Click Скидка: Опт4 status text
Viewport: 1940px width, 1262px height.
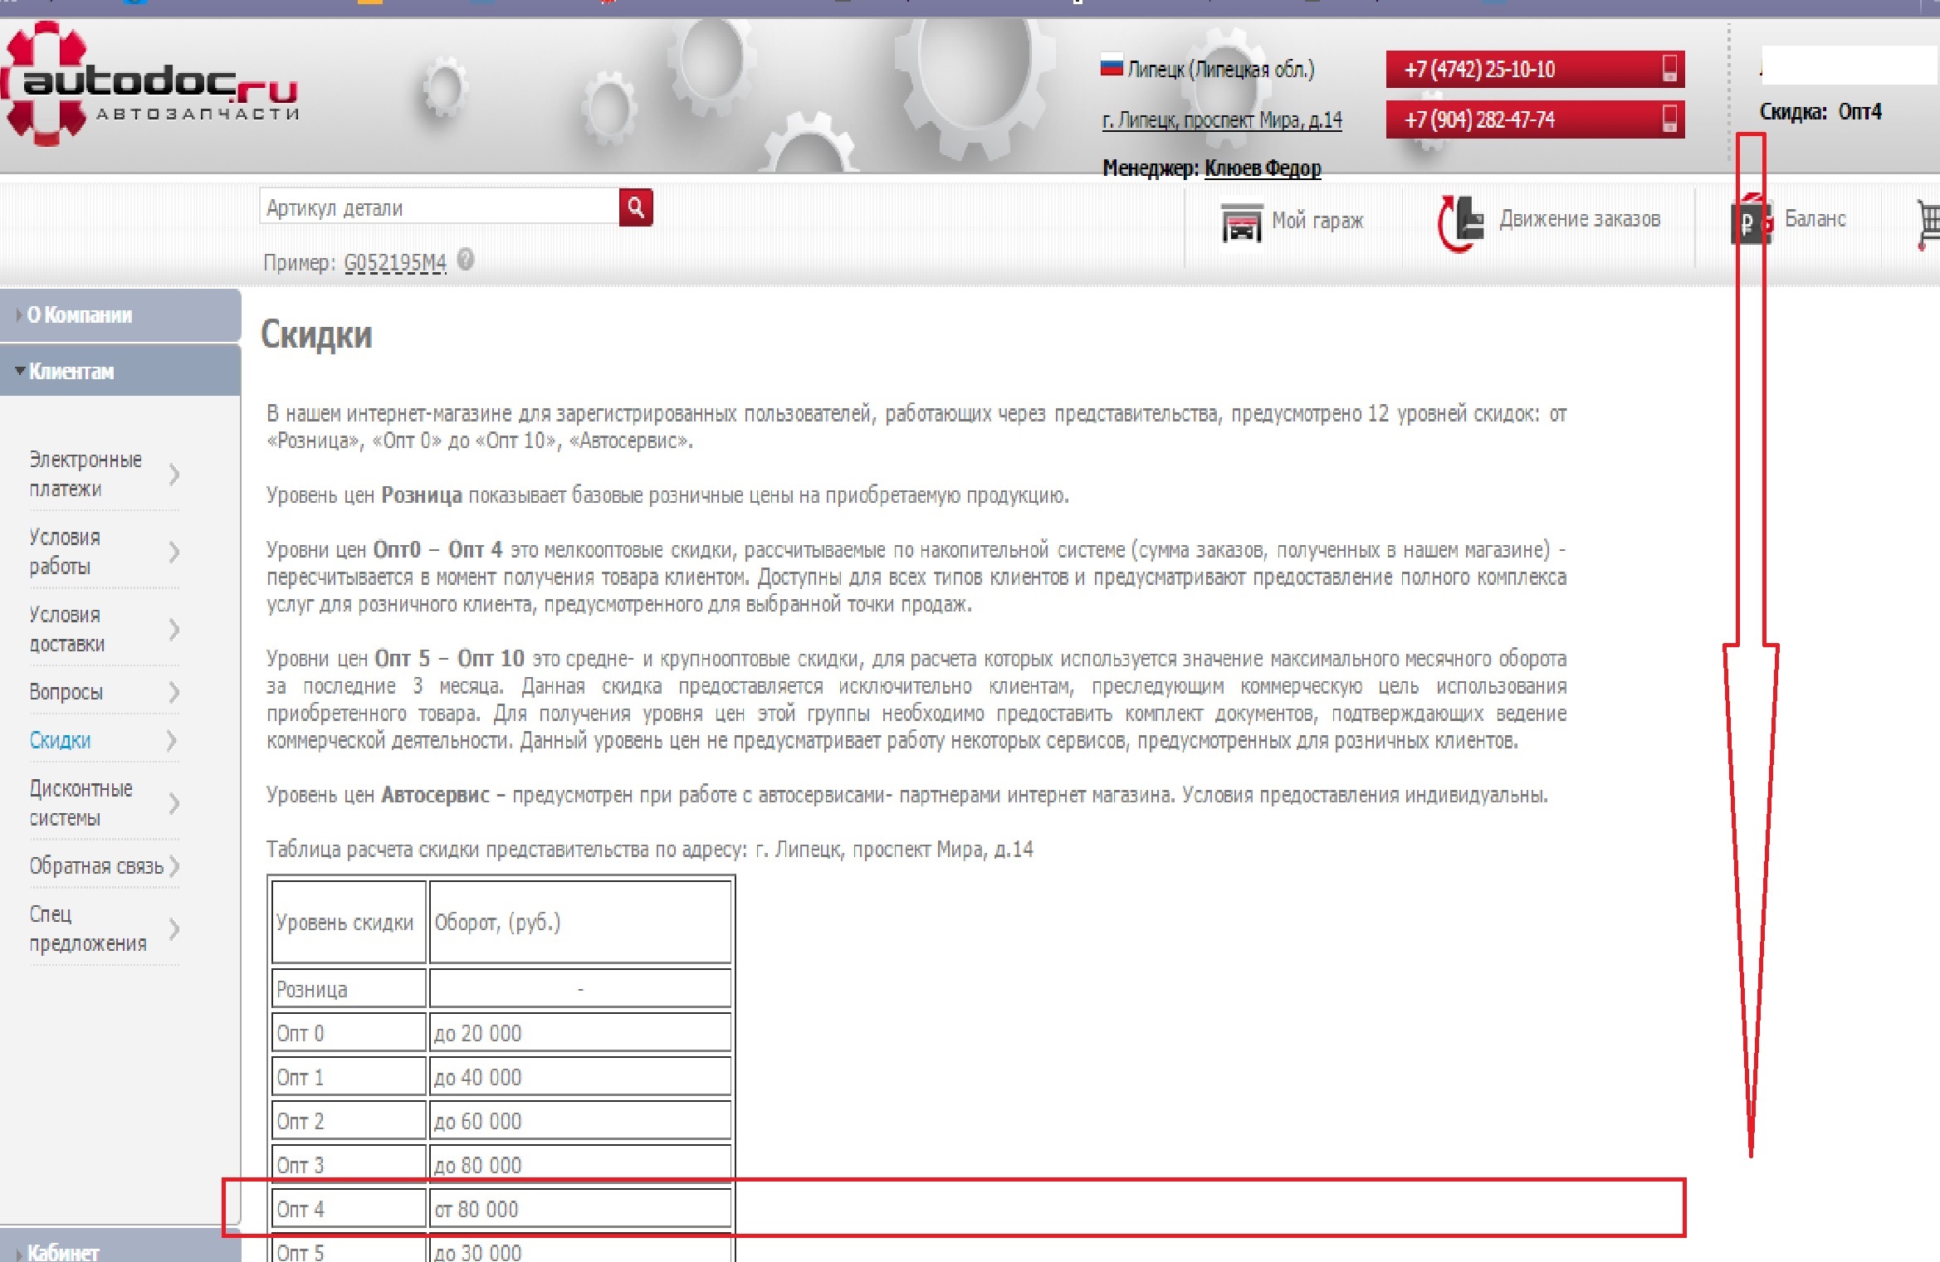click(1820, 112)
